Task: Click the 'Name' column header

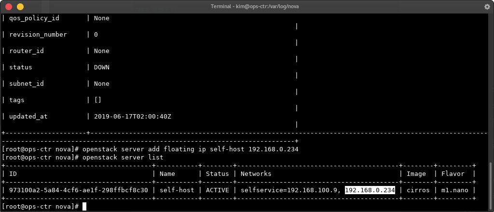Action: 167,173
